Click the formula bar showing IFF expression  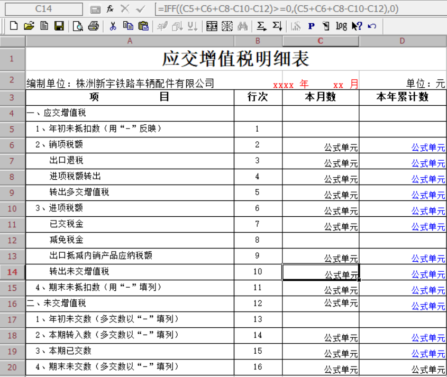pos(300,9)
